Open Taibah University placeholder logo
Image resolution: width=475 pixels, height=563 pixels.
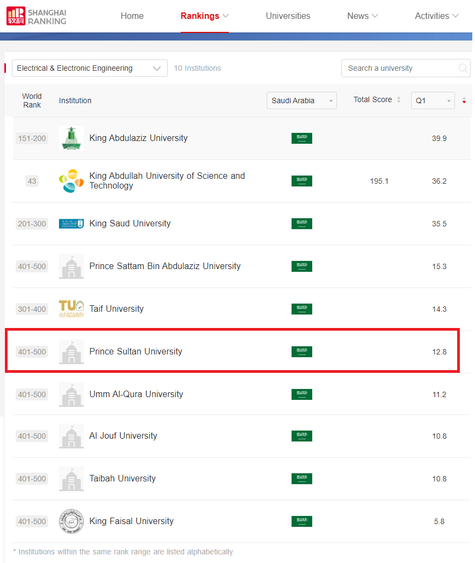coord(71,479)
